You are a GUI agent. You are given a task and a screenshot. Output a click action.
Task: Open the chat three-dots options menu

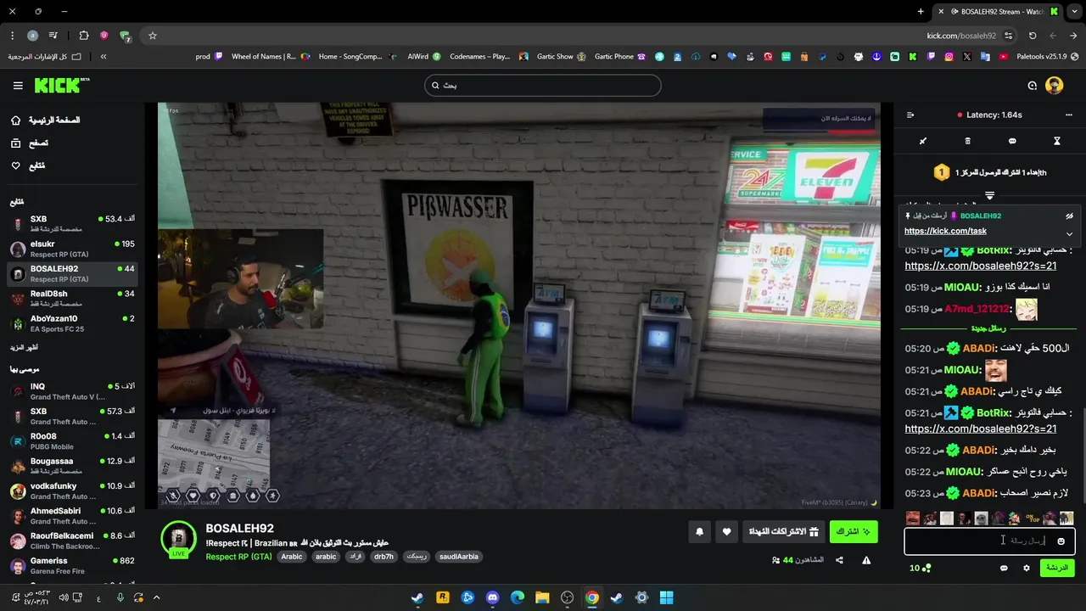tap(1068, 115)
